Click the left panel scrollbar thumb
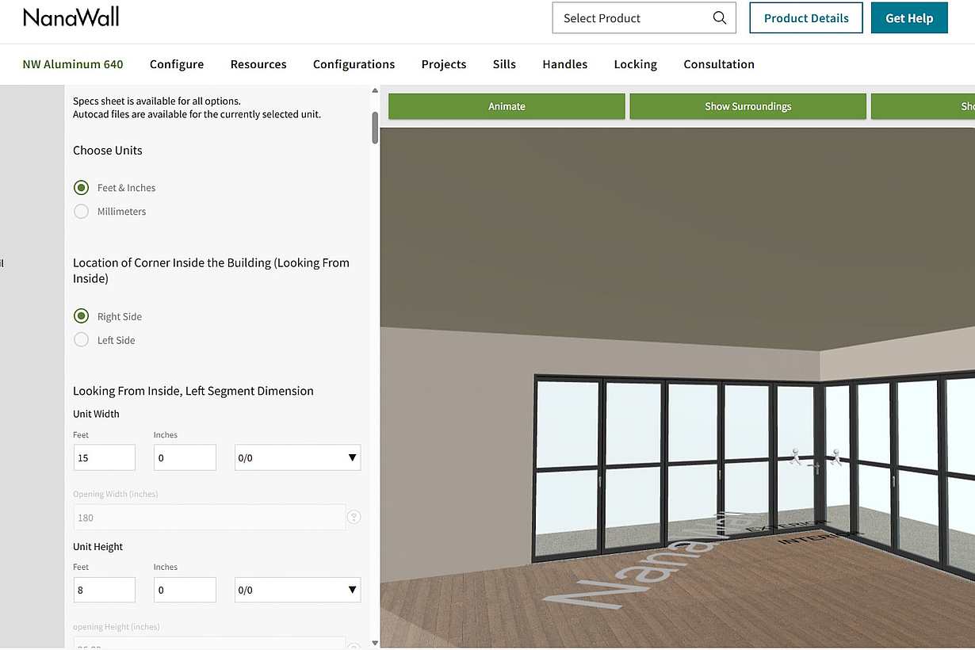Screen dimensions: 975x650 (x=375, y=128)
